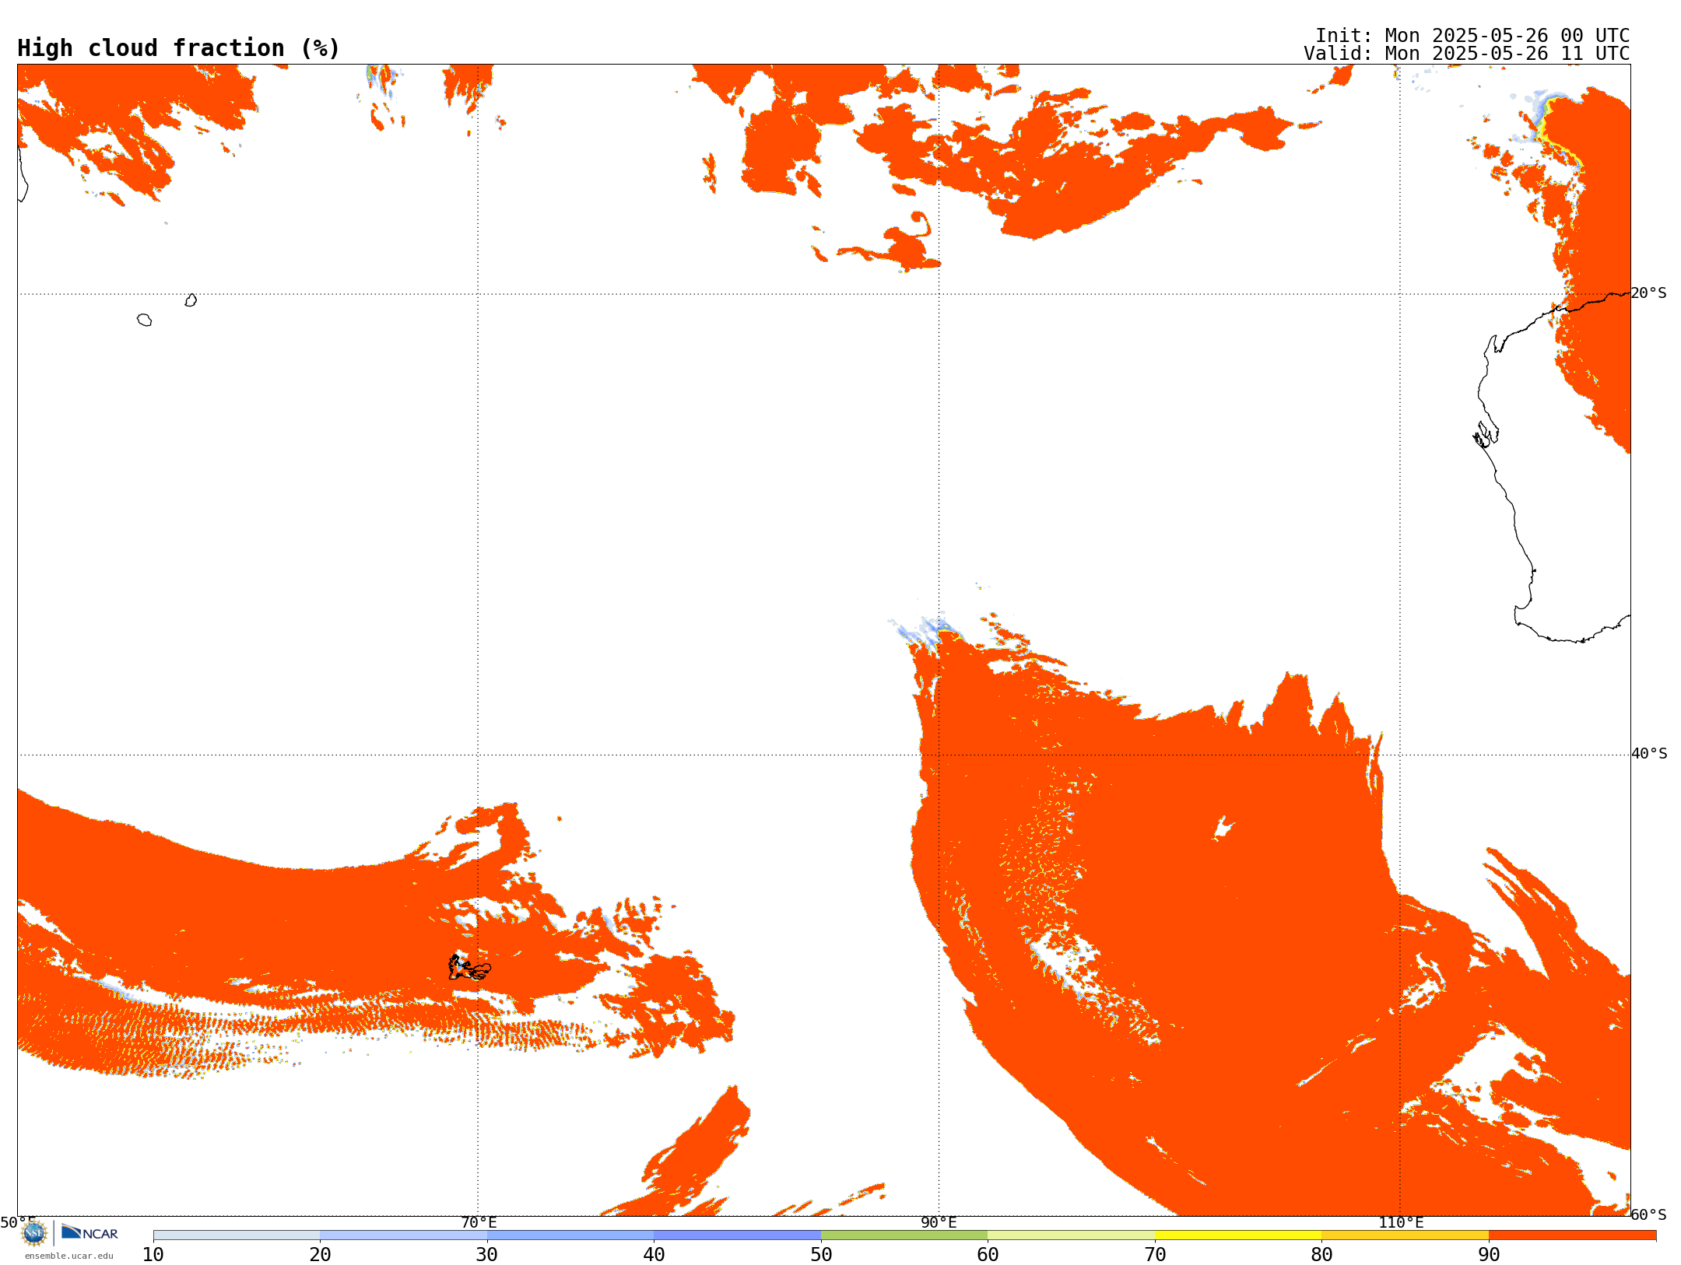Click the Mauritius island outline near 20°S

(x=191, y=300)
